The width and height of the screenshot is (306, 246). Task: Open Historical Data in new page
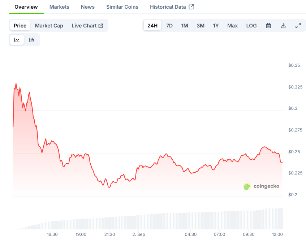(172, 7)
